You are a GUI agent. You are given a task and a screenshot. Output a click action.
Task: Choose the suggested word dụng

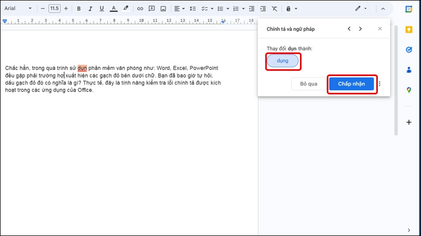283,61
